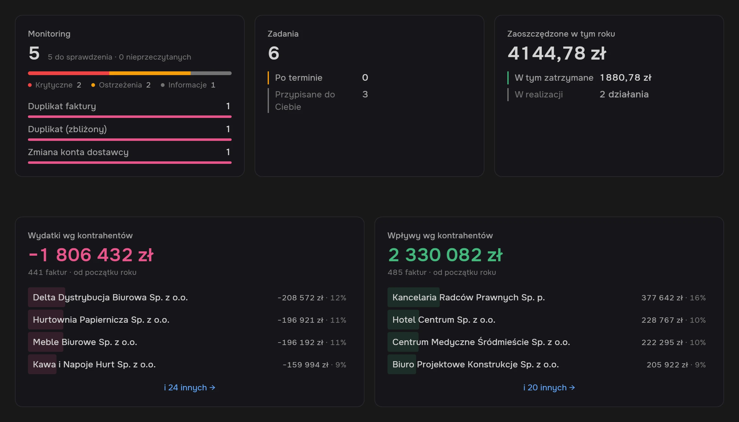Screen dimensions: 739x422
Task: Click the -1 806 432 zł expenses total
Action: click(91, 255)
